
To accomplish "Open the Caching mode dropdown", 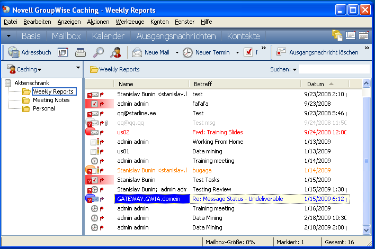I will (29, 69).
